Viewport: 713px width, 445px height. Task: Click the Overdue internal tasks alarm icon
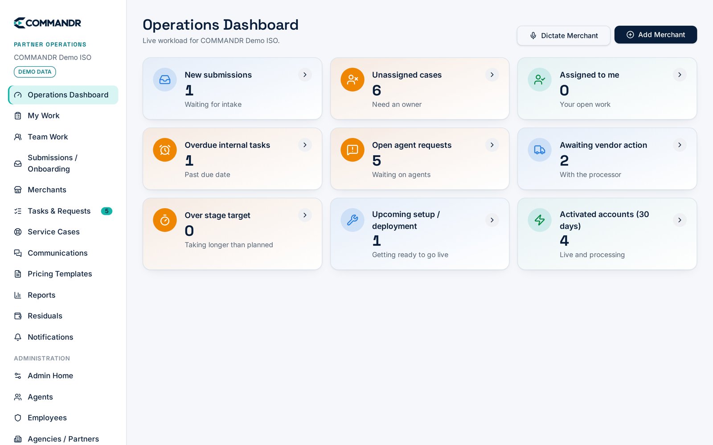(165, 150)
